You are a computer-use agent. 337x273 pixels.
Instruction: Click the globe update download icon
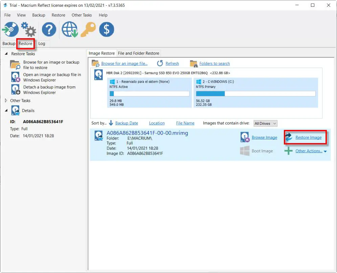click(70, 29)
